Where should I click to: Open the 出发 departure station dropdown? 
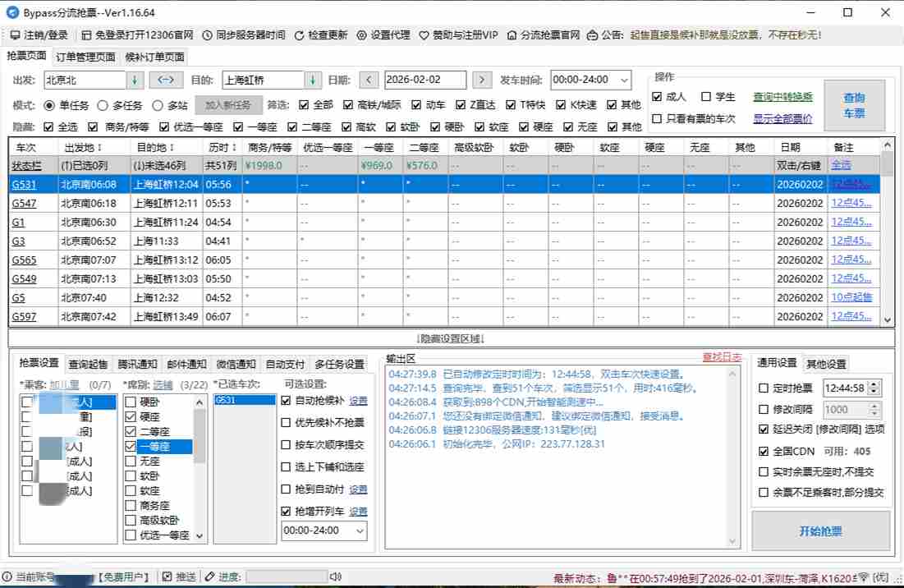coord(135,80)
